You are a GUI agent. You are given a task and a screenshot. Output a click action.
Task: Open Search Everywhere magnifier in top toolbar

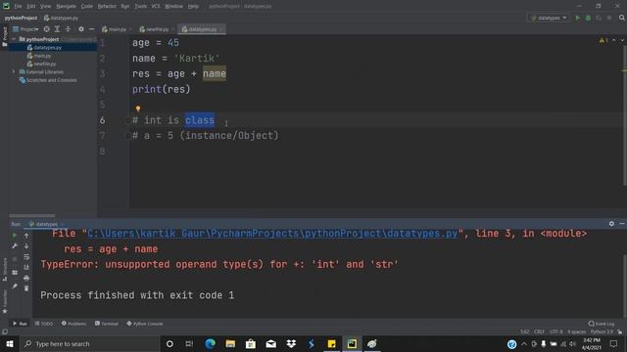(622, 18)
